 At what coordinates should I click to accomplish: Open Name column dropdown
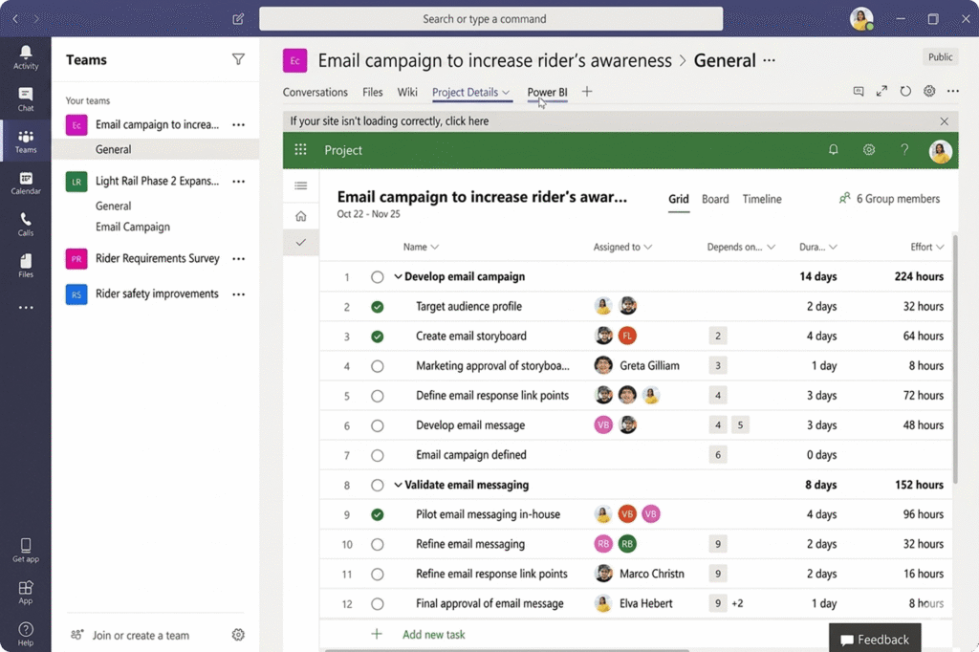point(435,247)
